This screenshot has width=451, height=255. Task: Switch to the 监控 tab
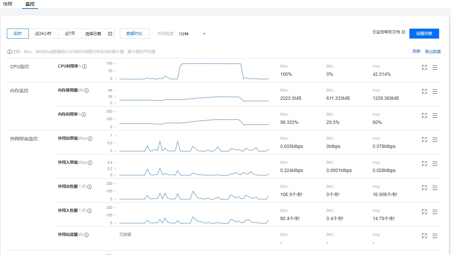(30, 4)
